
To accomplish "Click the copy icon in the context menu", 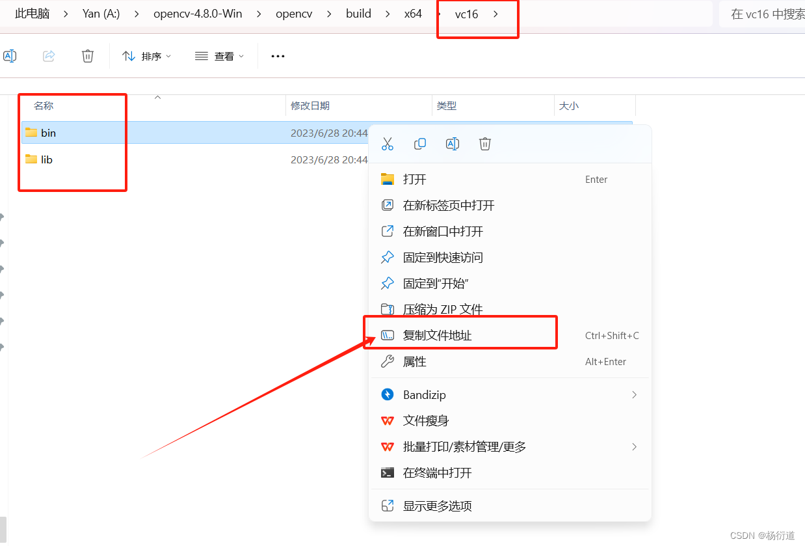I will [x=420, y=144].
